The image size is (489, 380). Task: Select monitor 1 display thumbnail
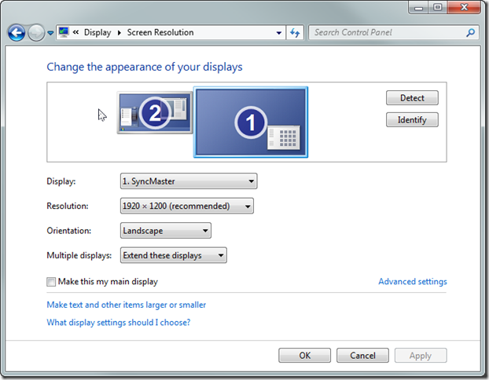coord(251,122)
